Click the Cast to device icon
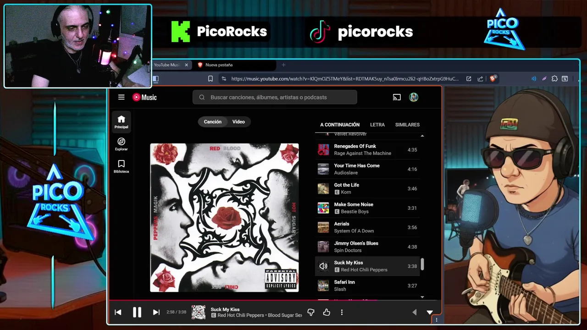Image resolution: width=587 pixels, height=330 pixels. click(x=397, y=97)
